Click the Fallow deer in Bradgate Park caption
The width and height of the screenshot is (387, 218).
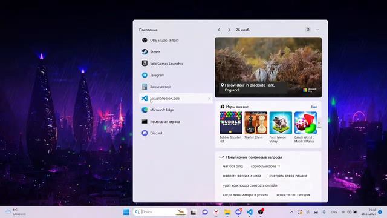pyautogui.click(x=250, y=87)
